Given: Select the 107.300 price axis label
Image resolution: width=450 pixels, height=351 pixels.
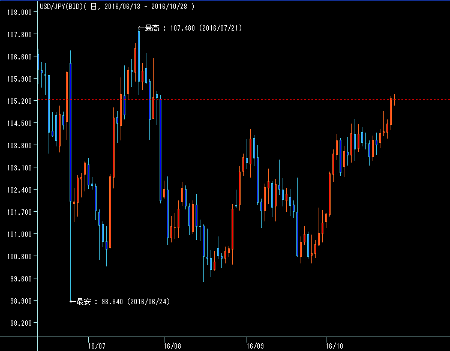Looking at the screenshot, I should 19,35.
